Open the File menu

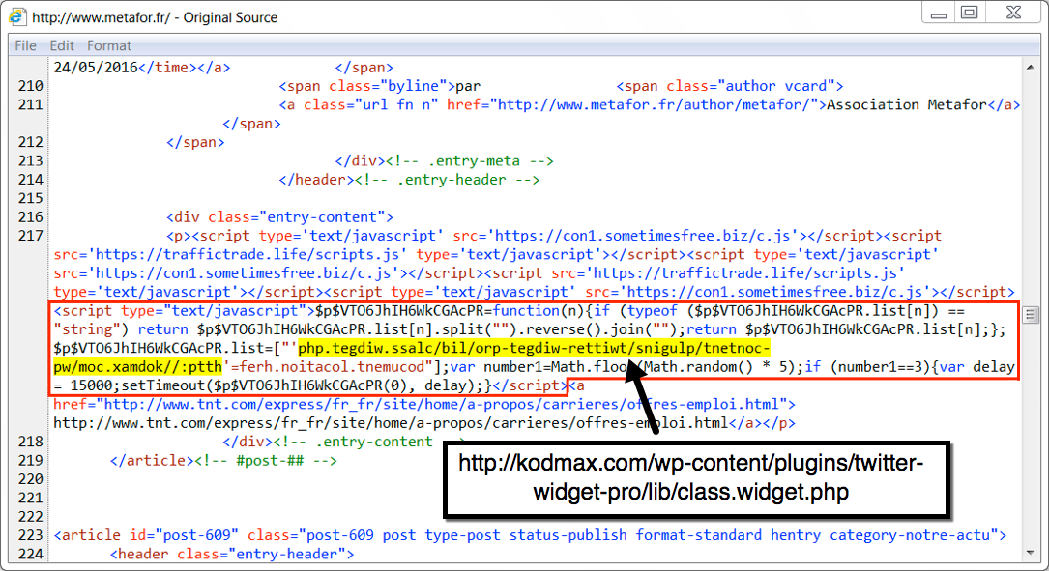click(25, 45)
